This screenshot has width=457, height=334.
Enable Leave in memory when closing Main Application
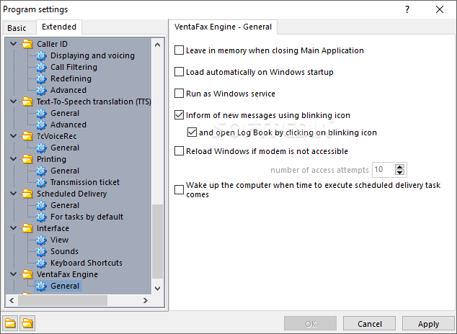179,50
